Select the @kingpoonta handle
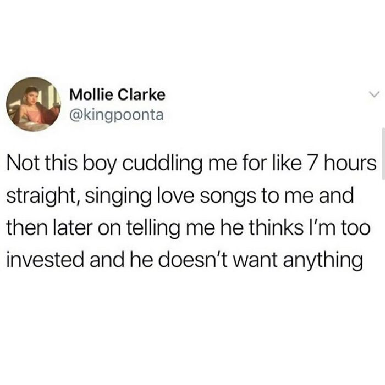Screen dimensions: 385x385 117,115
